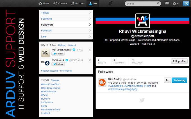191x119 pixels.
Task: Open #EvertonFollow trend
Action: point(49,91)
